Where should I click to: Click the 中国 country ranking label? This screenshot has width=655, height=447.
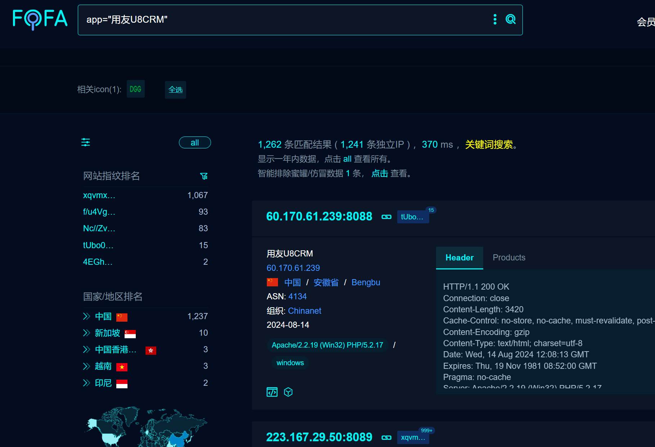(x=103, y=316)
